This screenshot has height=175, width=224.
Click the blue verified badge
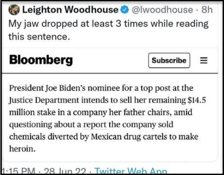(x=125, y=9)
